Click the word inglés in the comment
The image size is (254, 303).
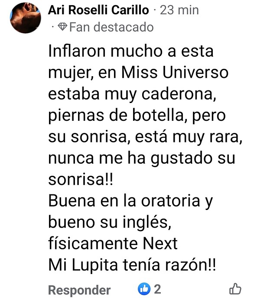[147, 222]
